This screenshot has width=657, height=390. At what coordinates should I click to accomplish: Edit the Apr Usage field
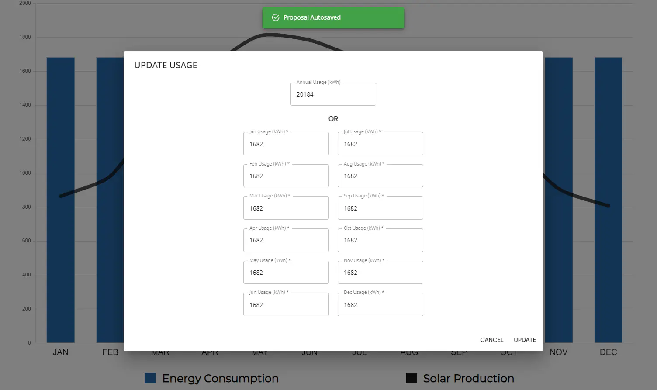pyautogui.click(x=286, y=240)
